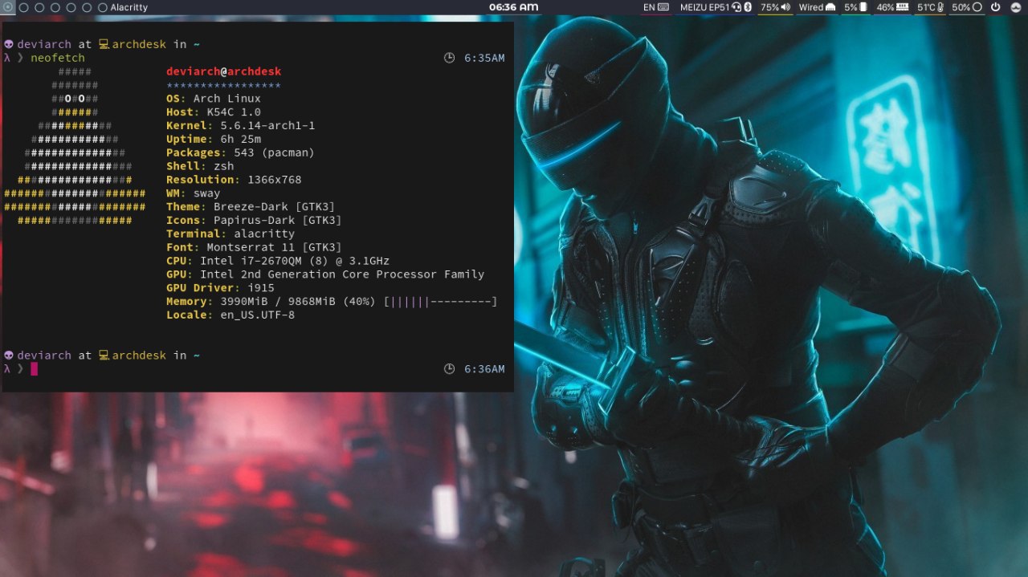Click the 6:35AM timestamp in the terminal
Image resolution: width=1028 pixels, height=577 pixels.
point(484,58)
